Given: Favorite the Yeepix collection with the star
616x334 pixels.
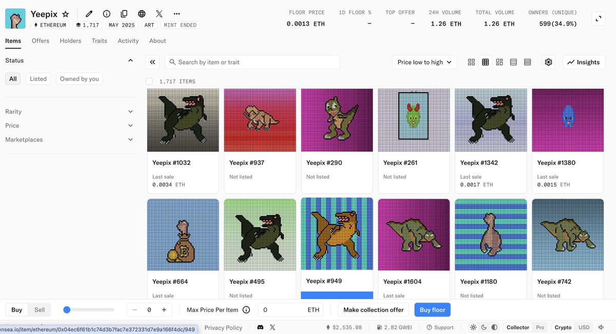Looking at the screenshot, I should tap(65, 14).
